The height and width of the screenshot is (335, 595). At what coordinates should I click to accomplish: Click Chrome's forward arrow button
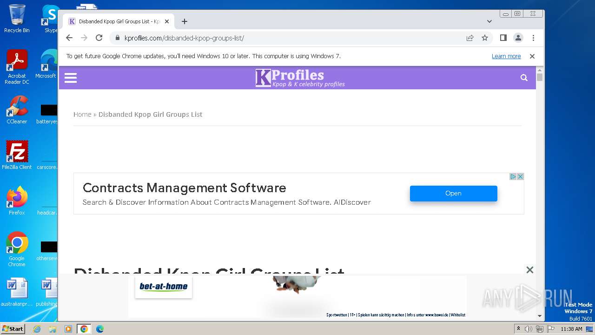coord(84,38)
